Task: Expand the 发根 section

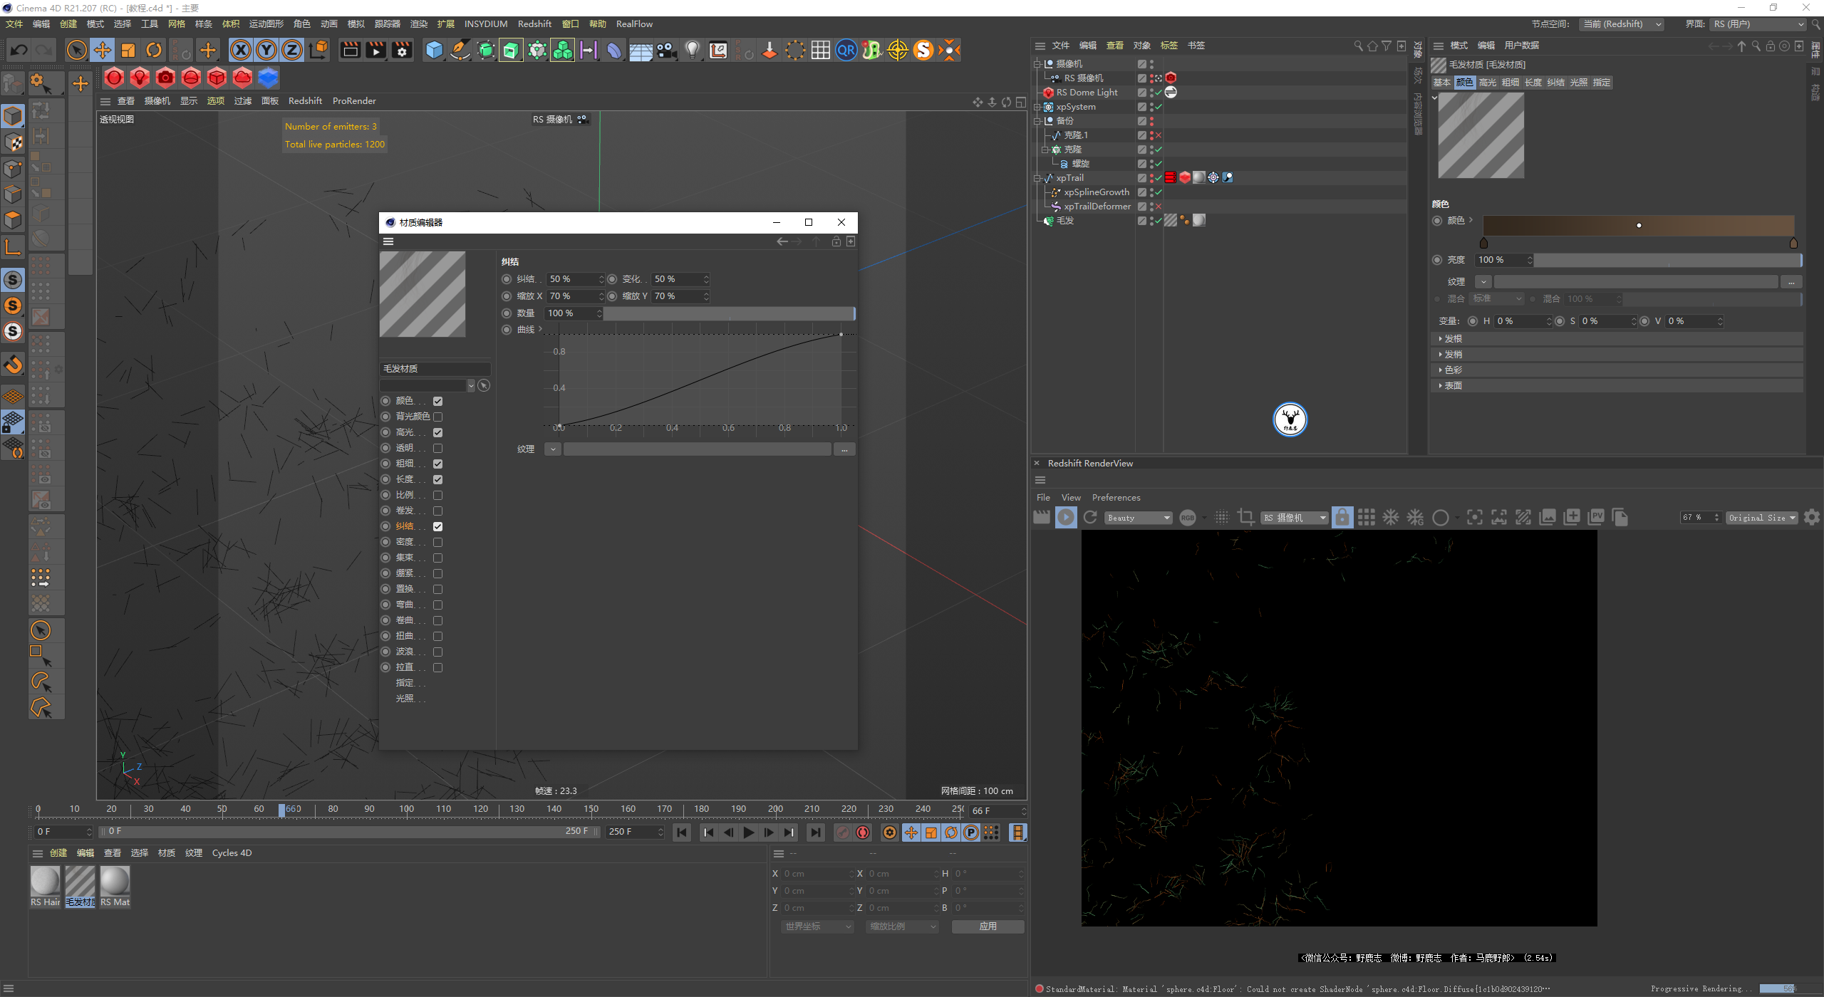Action: (x=1453, y=338)
